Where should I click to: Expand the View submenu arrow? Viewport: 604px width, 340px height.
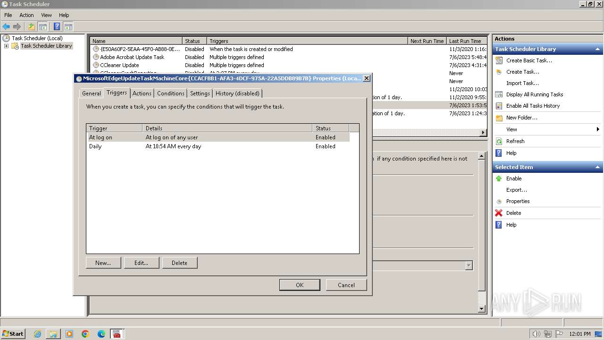tap(598, 129)
